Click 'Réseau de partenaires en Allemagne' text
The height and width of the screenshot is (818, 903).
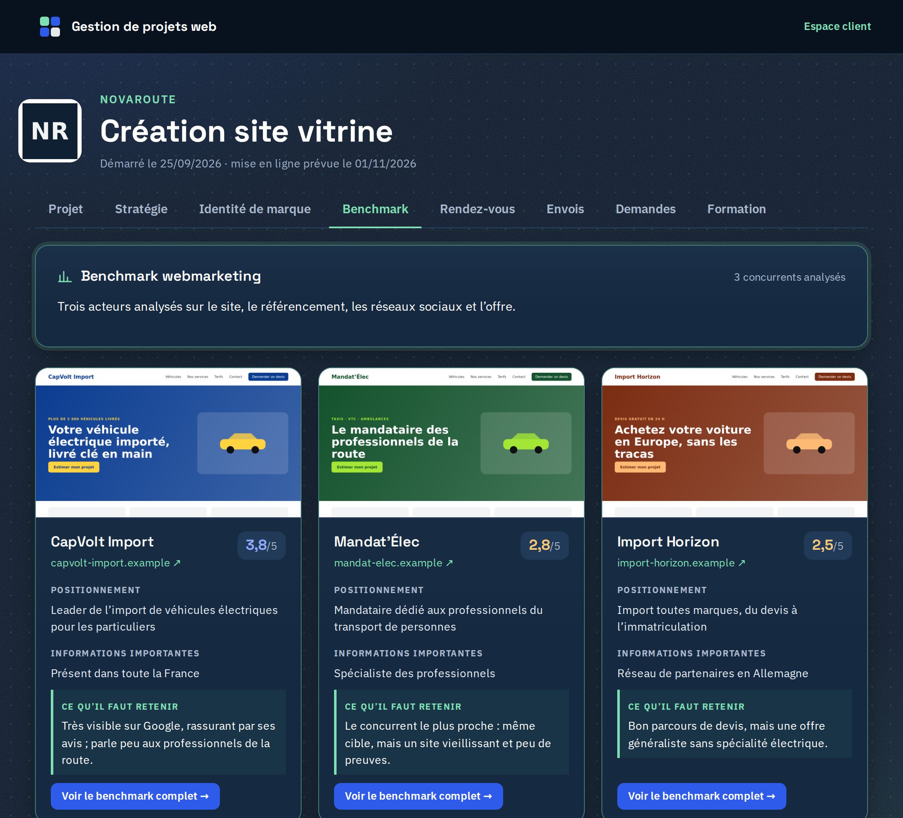712,673
